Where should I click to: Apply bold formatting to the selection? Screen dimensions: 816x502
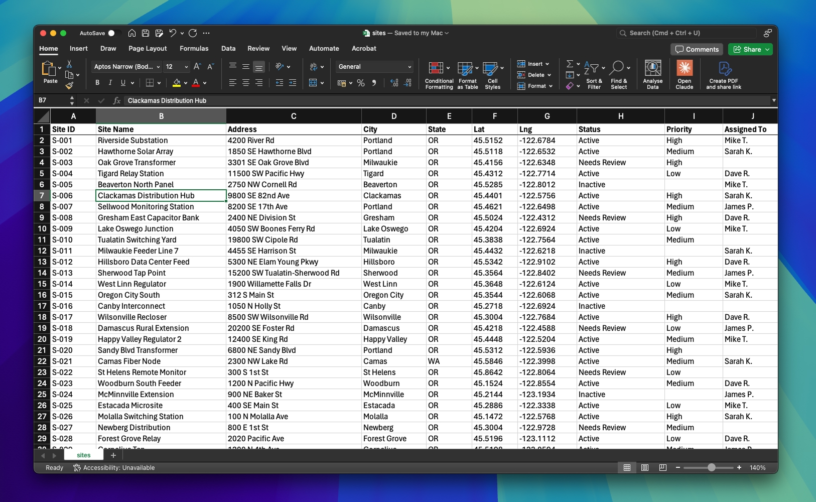click(97, 83)
